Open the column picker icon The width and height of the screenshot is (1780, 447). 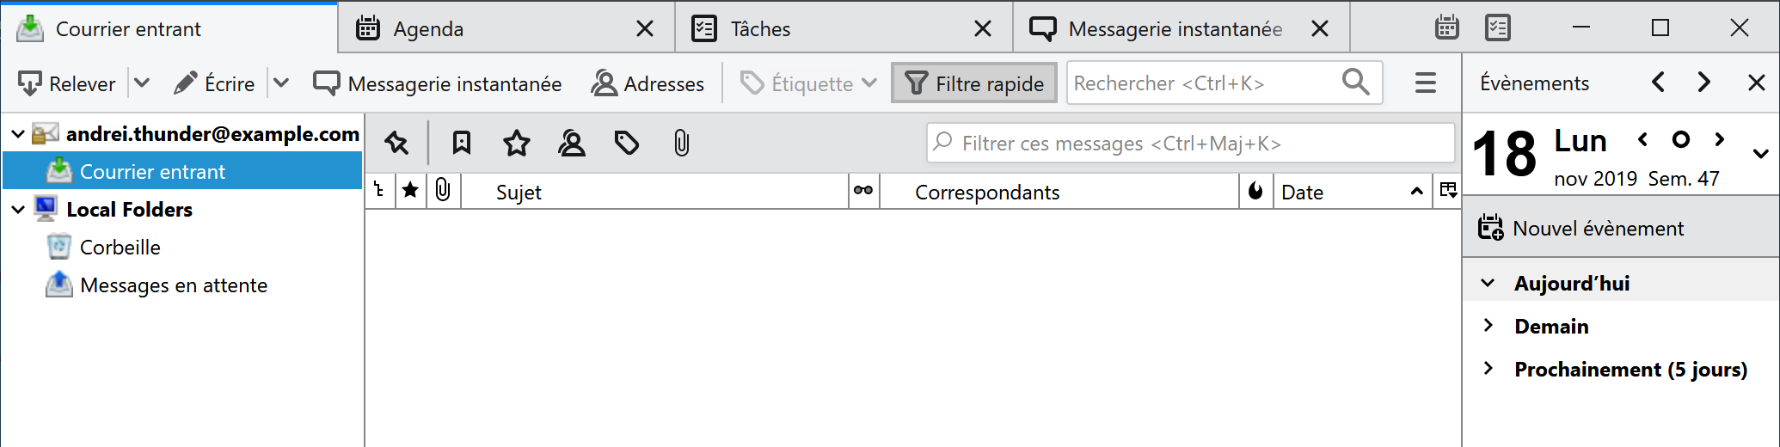point(1448,191)
